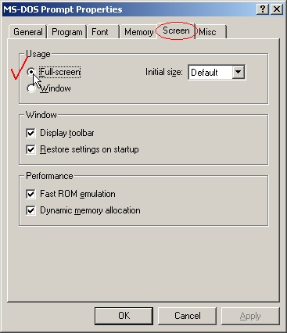This screenshot has width=287, height=333.
Task: Click the Cancel button
Action: pyautogui.click(x=188, y=316)
